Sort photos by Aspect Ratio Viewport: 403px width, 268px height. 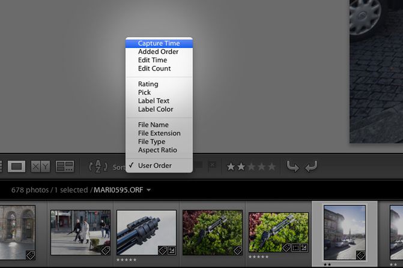(x=159, y=150)
